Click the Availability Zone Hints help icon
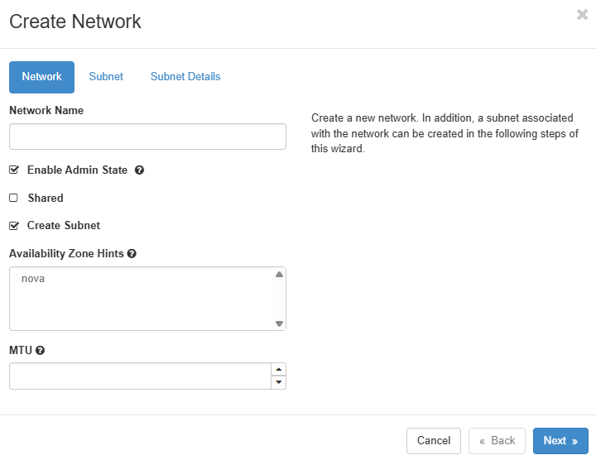Image resolution: width=596 pixels, height=460 pixels. pyautogui.click(x=132, y=254)
